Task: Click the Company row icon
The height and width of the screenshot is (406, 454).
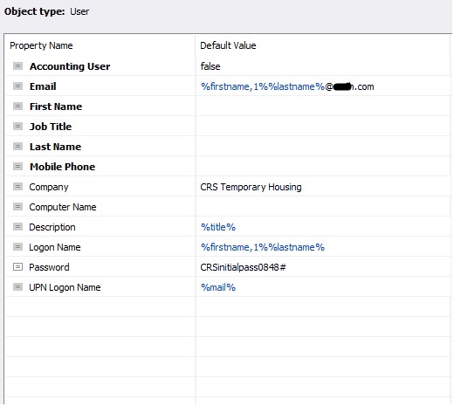Action: tap(17, 187)
